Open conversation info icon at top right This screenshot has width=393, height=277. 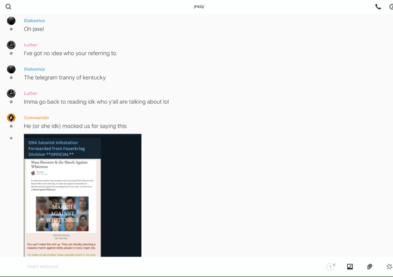point(391,7)
